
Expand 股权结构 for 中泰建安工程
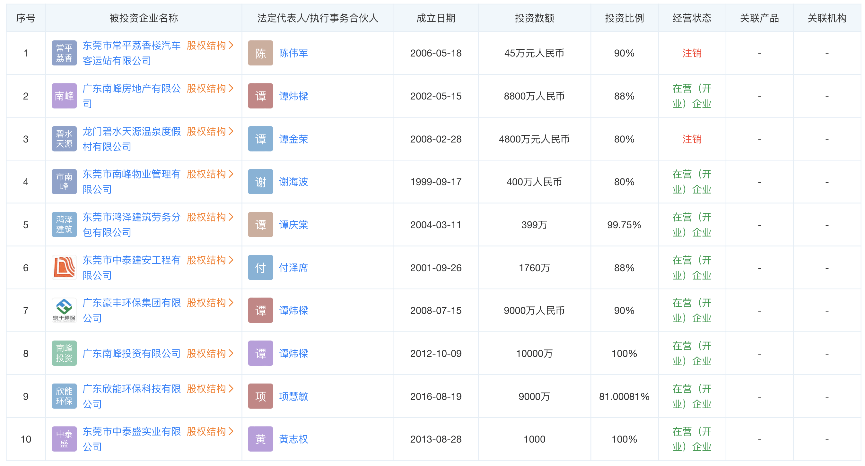(x=210, y=260)
